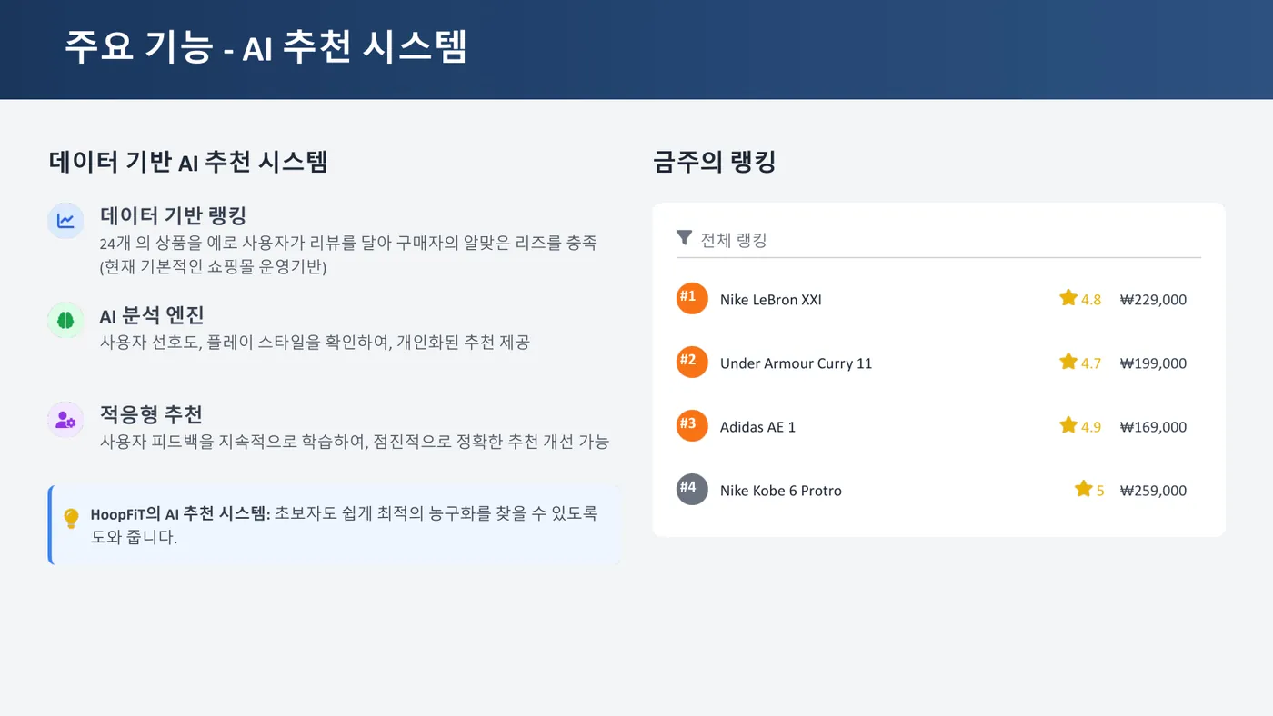
Task: Click the rating value 5 for Nike Kobe
Action: tap(1100, 491)
